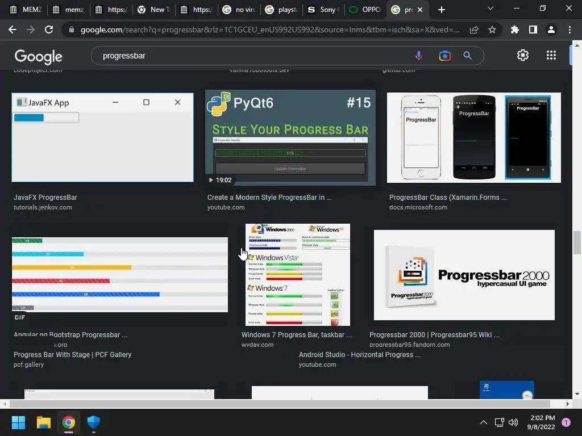Switch to the OPPO tab
Image resolution: width=582 pixels, height=436 pixels.
(367, 10)
